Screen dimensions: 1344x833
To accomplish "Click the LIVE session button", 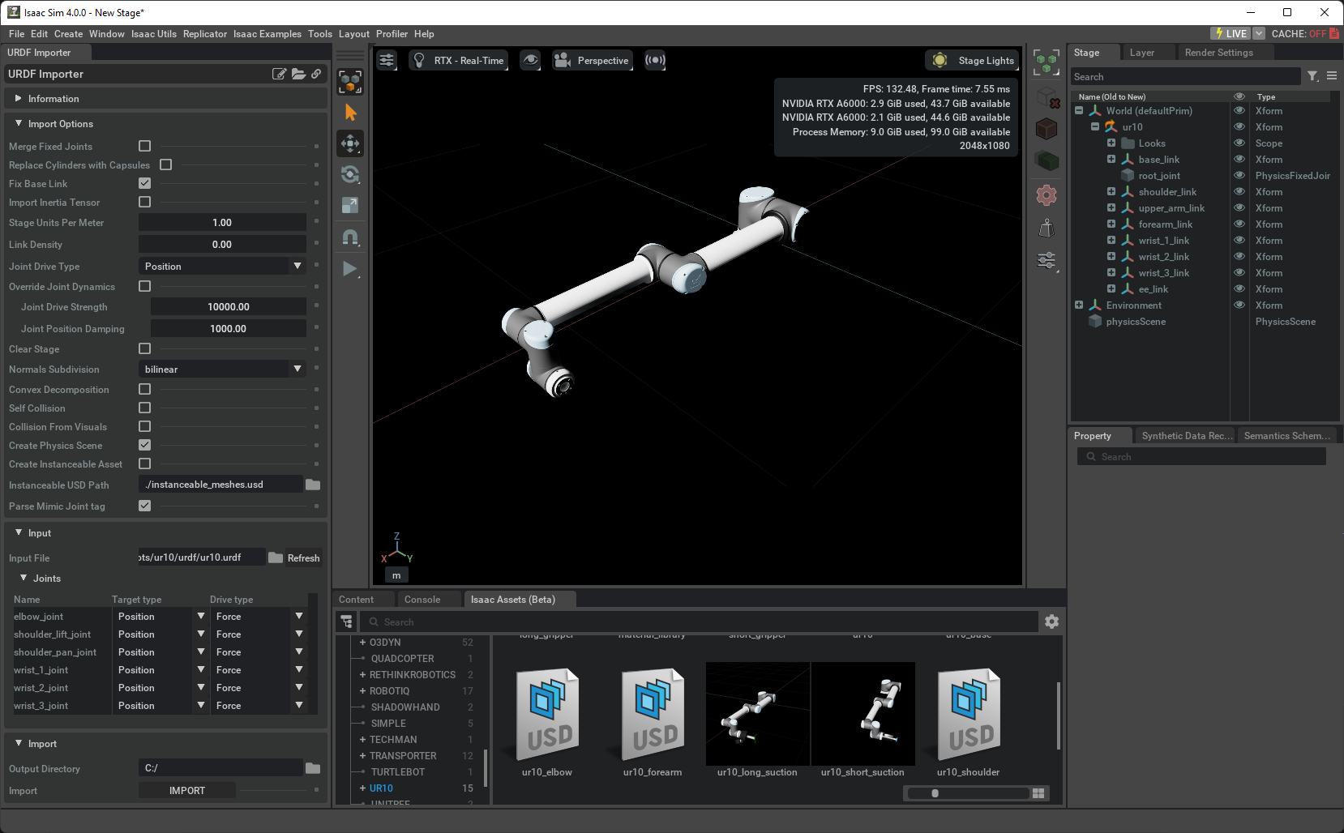I will click(1230, 34).
